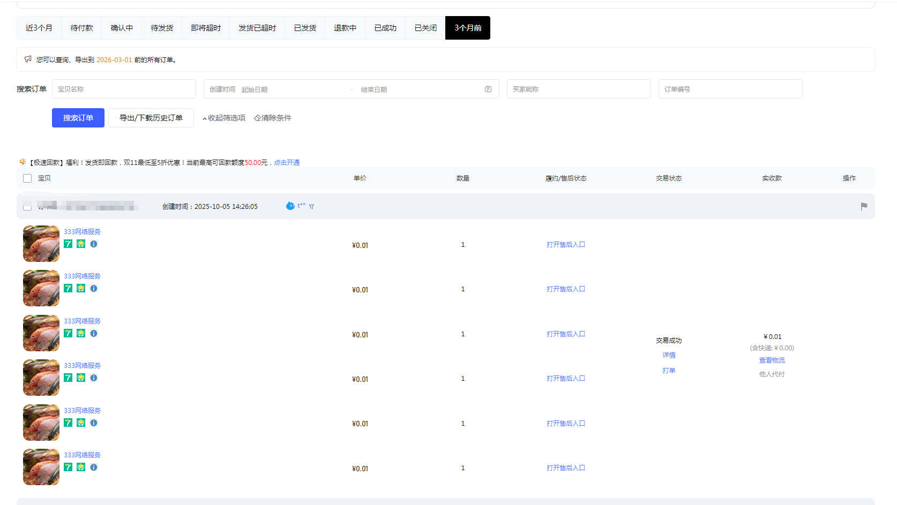The height and width of the screenshot is (505, 897).
Task: Open the calendar icon in 创建时间 date field
Action: 488,89
